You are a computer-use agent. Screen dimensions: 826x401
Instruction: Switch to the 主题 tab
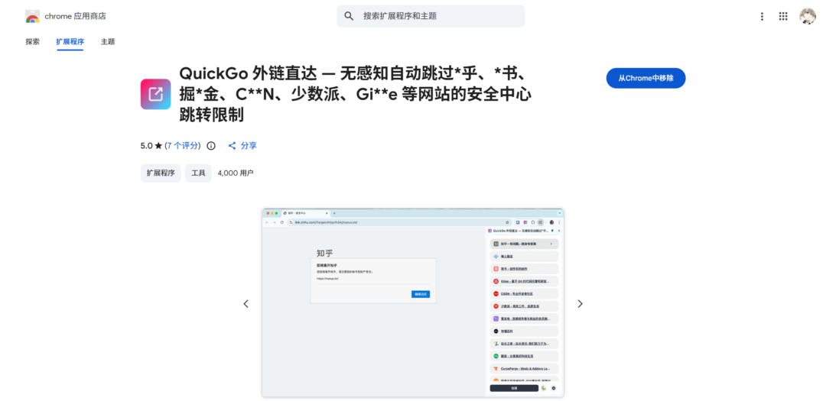click(108, 41)
